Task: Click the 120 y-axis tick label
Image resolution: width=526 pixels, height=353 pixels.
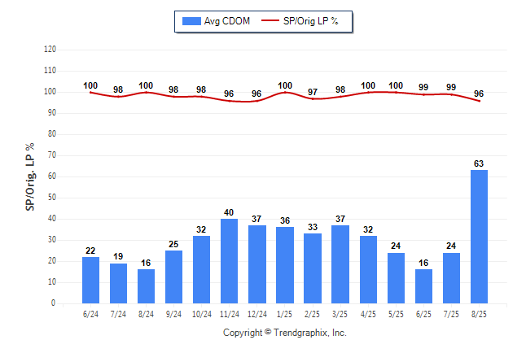Action: click(50, 50)
